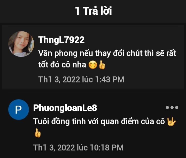The width and height of the screenshot is (186, 158).
Task: Select the comment line 'tốt đó cô nha'
Action: (x=62, y=65)
